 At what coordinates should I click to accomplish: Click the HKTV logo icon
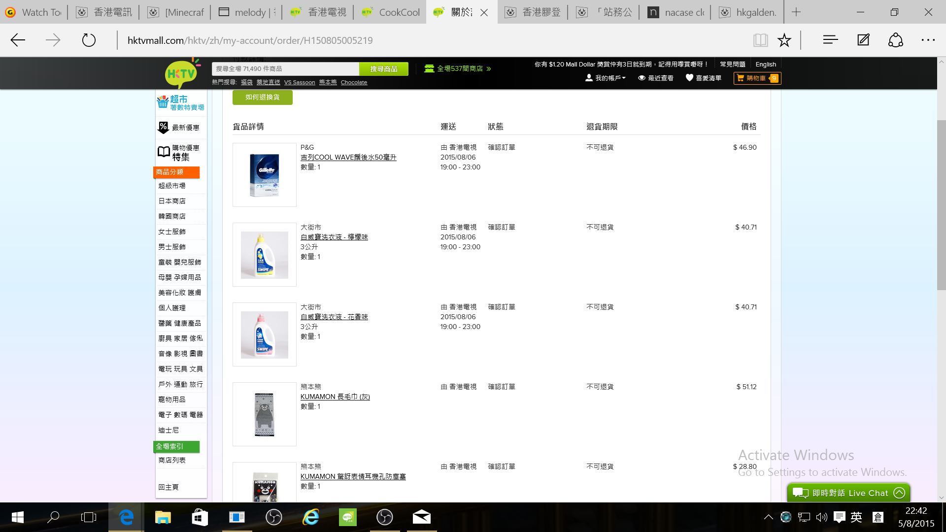[181, 74]
